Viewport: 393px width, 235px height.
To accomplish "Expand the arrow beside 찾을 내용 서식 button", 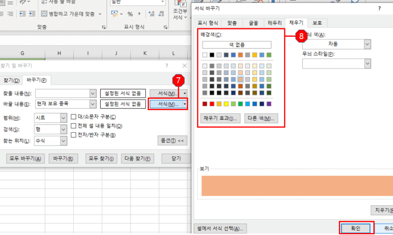I will pos(185,94).
